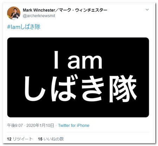
Task: Open the Twitter for iPhone source link
Action: pyautogui.click(x=74, y=125)
